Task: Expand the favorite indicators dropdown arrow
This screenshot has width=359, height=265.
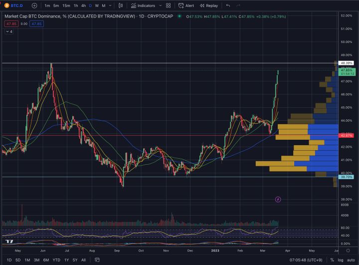Action: (160, 5)
